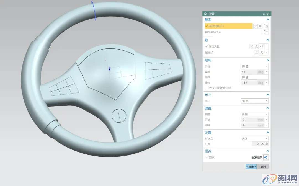The width and height of the screenshot is (299, 186).
Task: Click the reverse direction icon beside 指定矢量
Action: 252,46
